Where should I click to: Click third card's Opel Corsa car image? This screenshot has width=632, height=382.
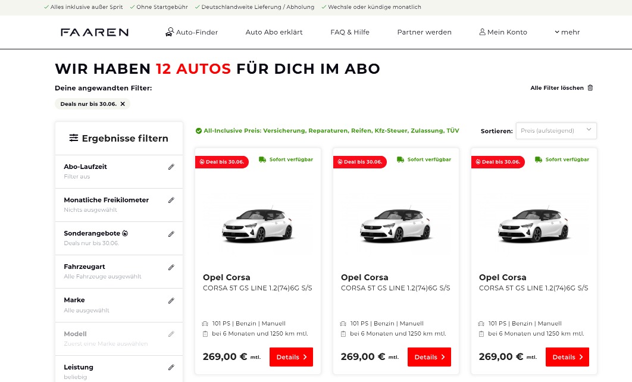(x=533, y=226)
